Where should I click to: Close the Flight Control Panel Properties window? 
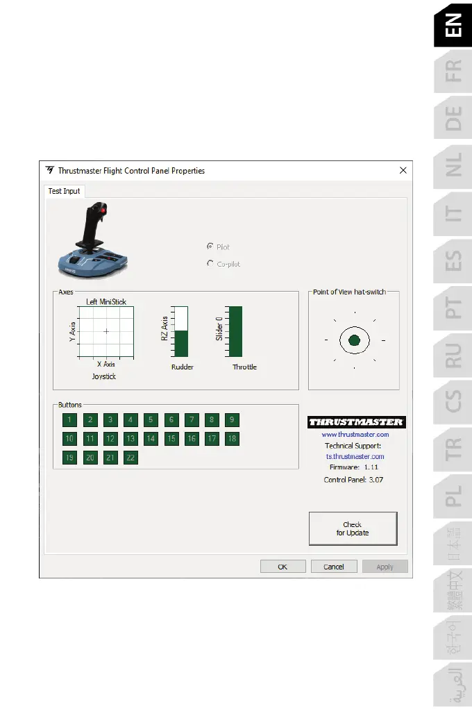(x=403, y=170)
